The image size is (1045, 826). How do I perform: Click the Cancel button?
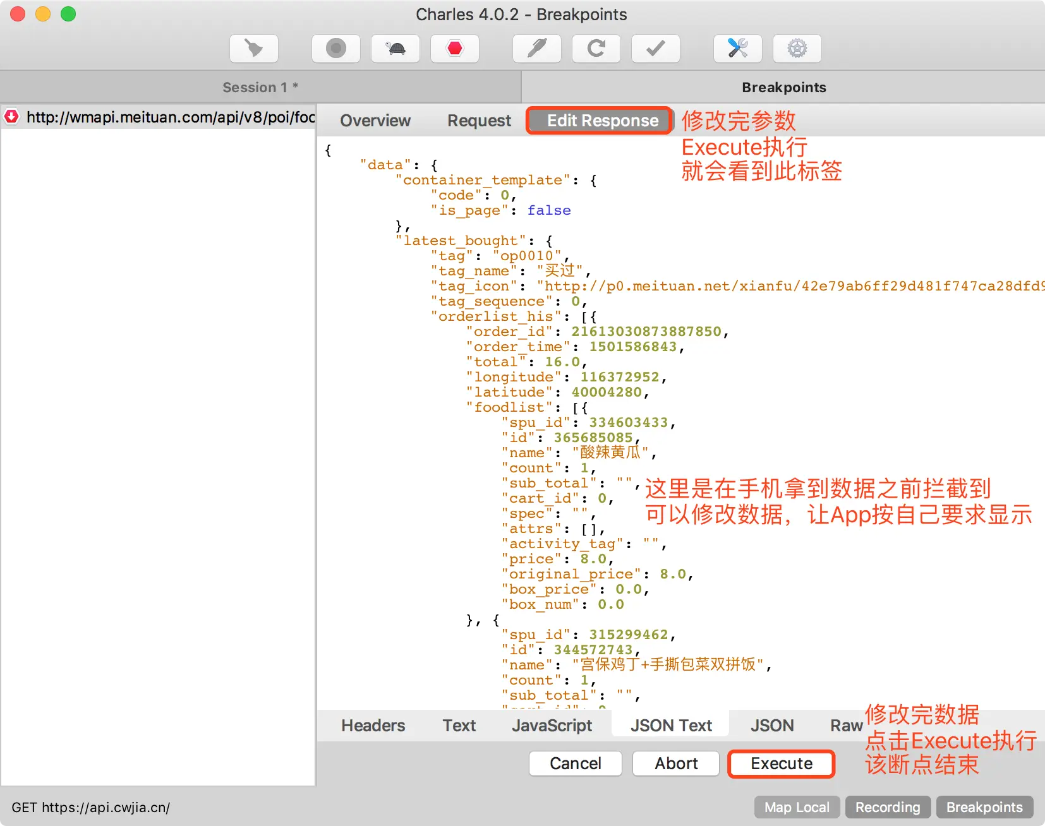coord(576,763)
